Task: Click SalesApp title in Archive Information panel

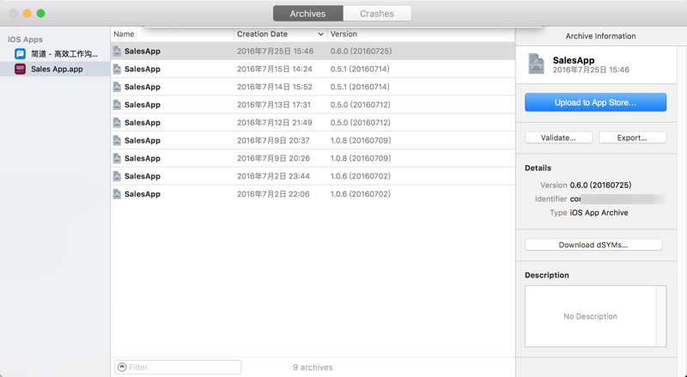Action: (574, 60)
